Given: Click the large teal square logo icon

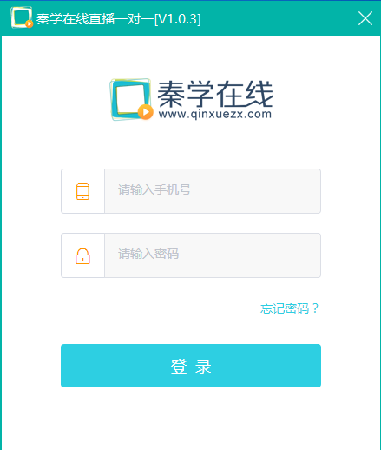Looking at the screenshot, I should click(131, 99).
